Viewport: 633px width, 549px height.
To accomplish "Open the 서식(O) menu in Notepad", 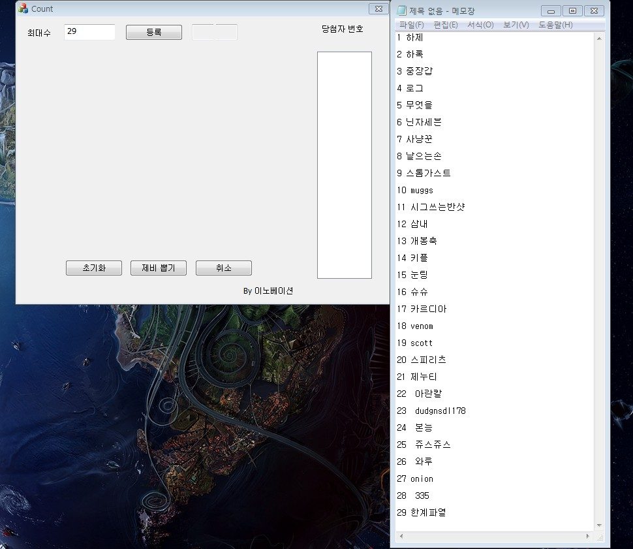I will [480, 25].
